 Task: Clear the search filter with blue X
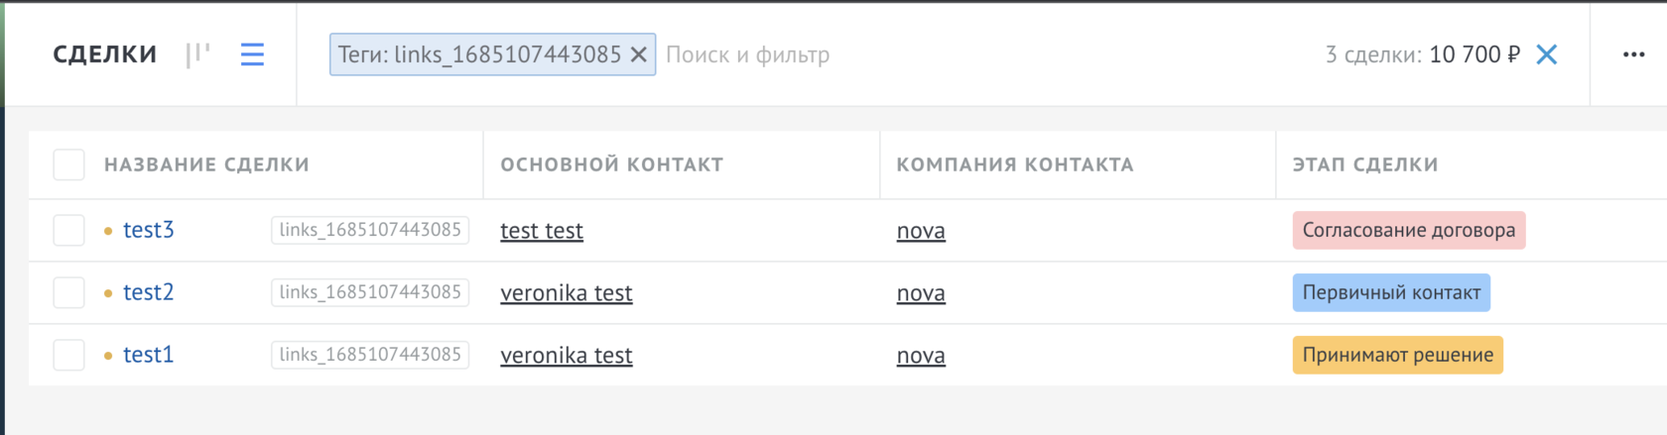[1546, 54]
